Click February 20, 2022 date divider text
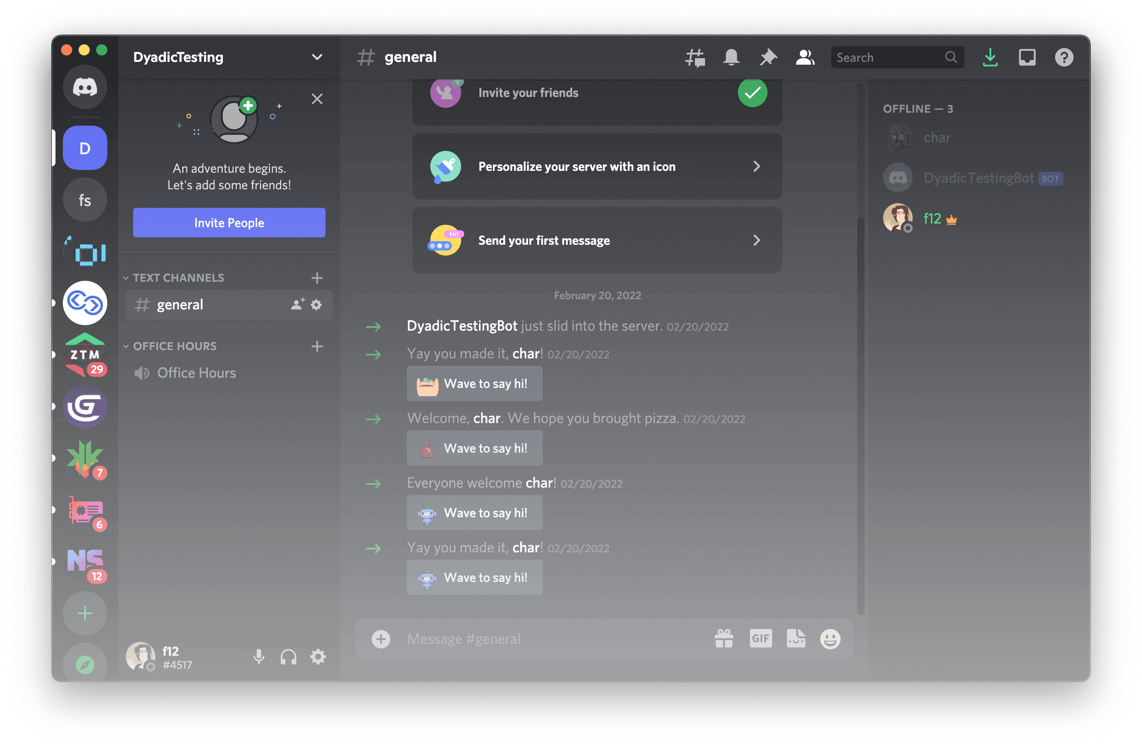 [x=597, y=296]
